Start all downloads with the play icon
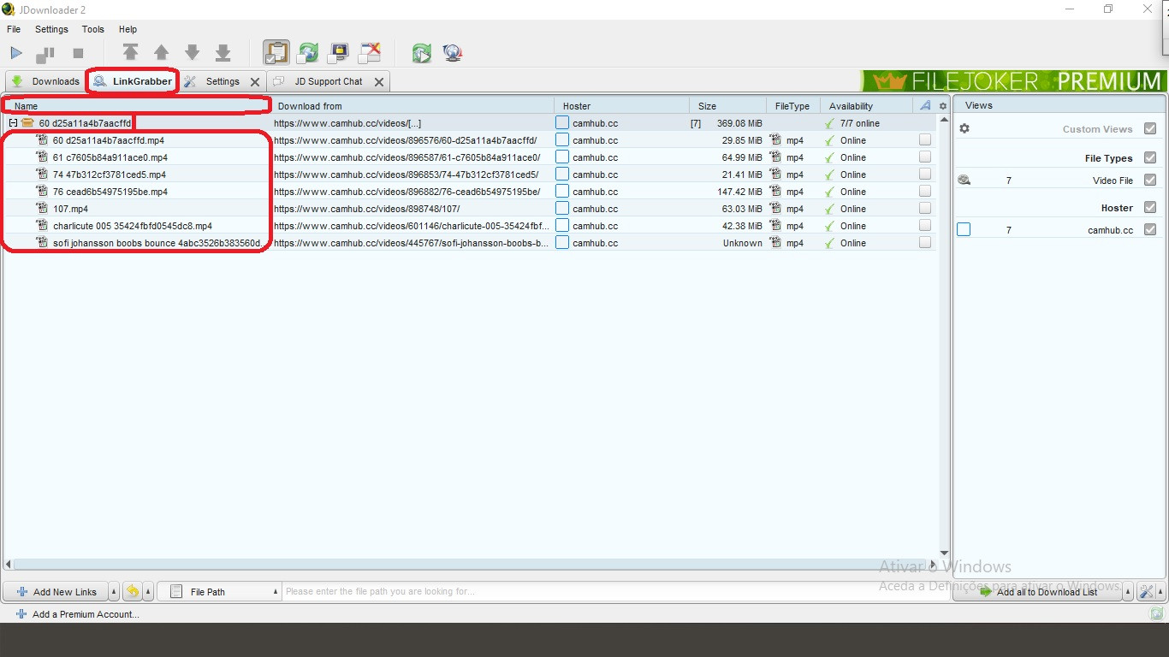This screenshot has width=1169, height=657. click(x=16, y=53)
